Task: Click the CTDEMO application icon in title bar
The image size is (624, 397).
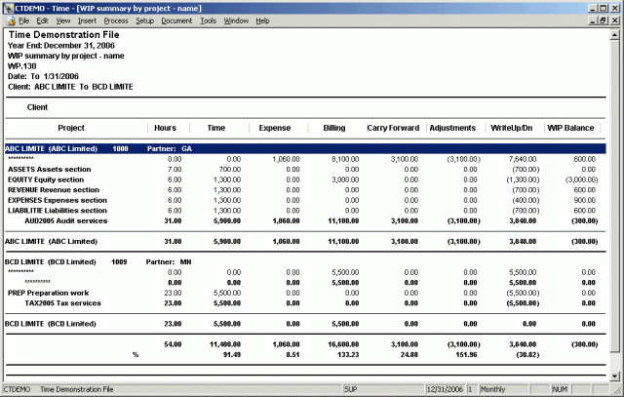Action: click(x=8, y=7)
